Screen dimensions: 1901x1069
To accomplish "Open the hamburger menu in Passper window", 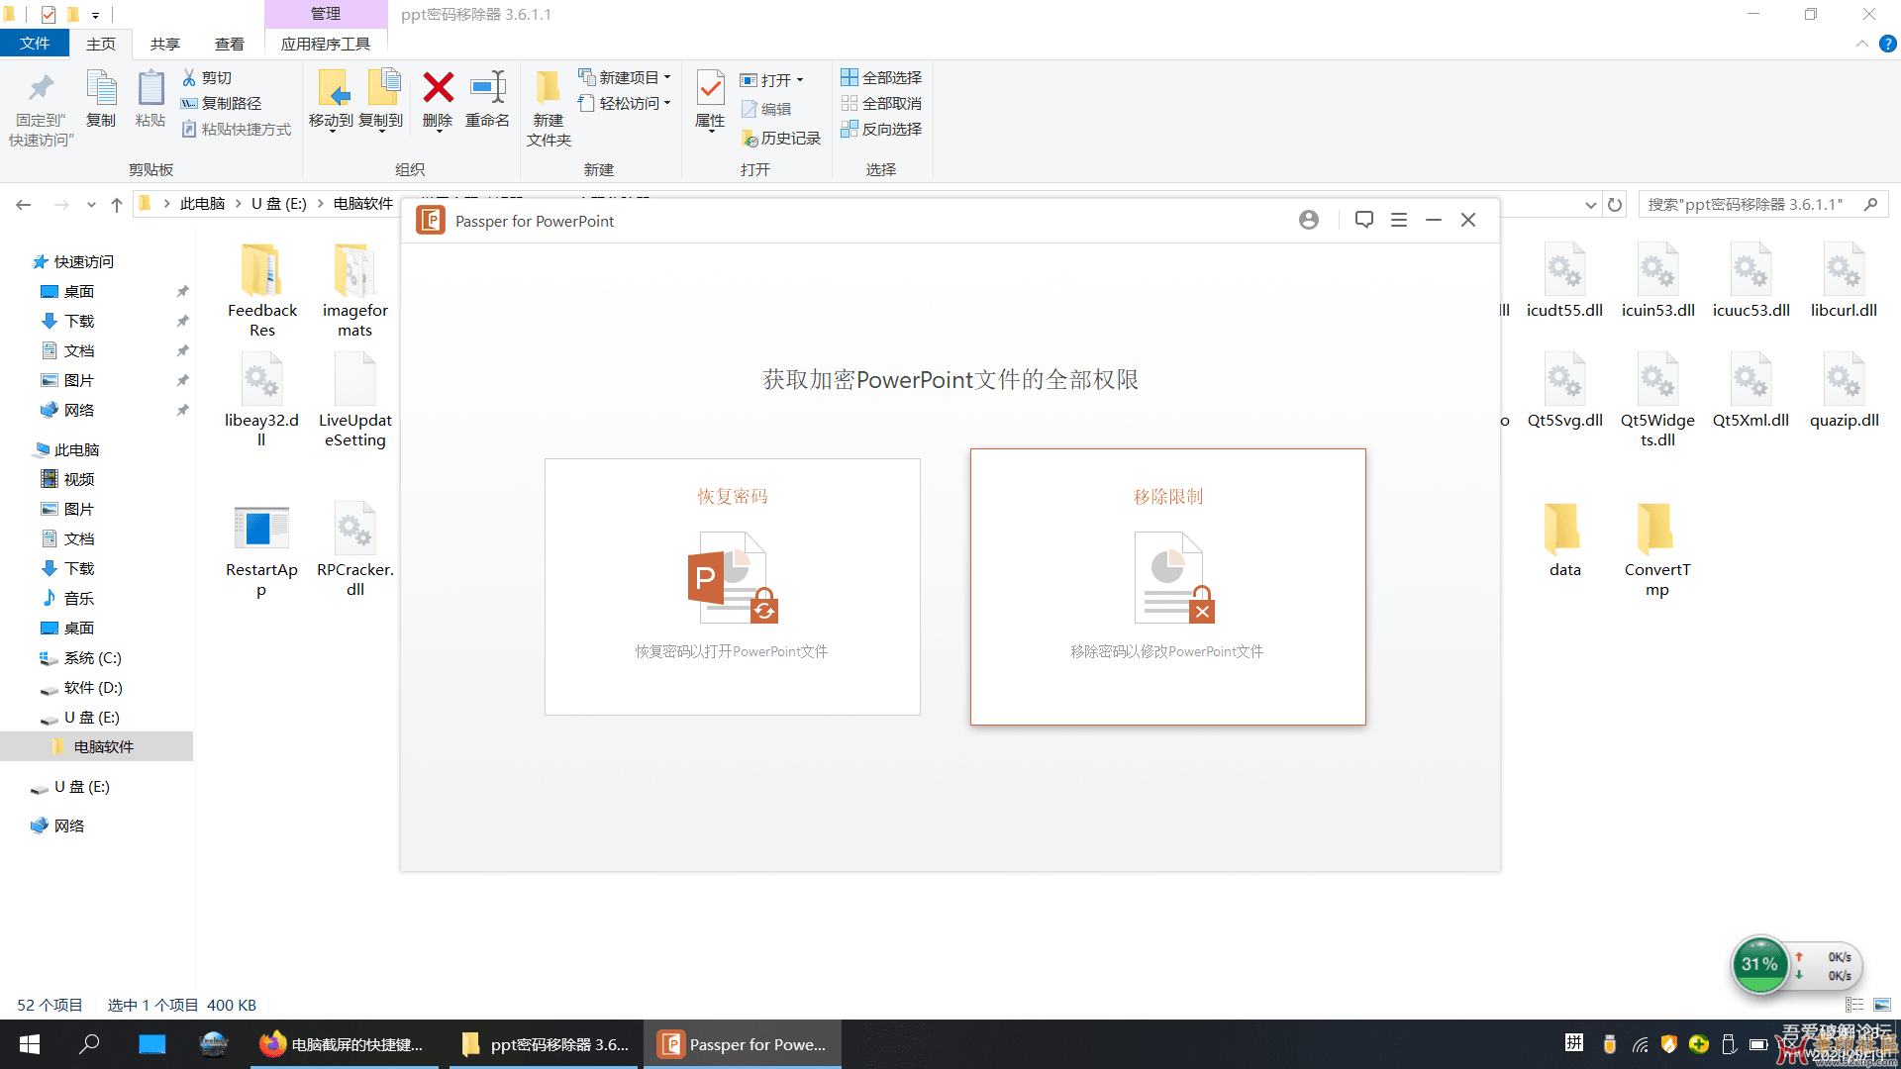I will (x=1399, y=220).
